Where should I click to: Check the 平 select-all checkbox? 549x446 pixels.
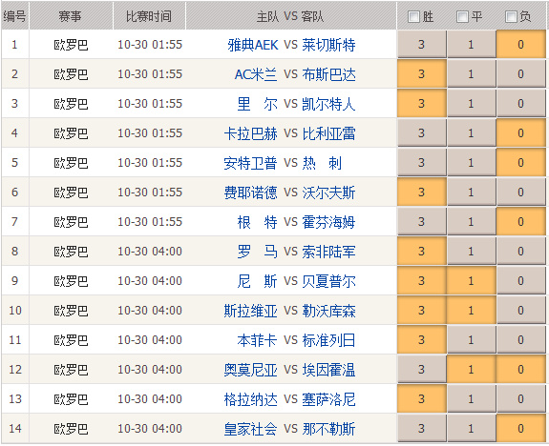click(x=462, y=16)
